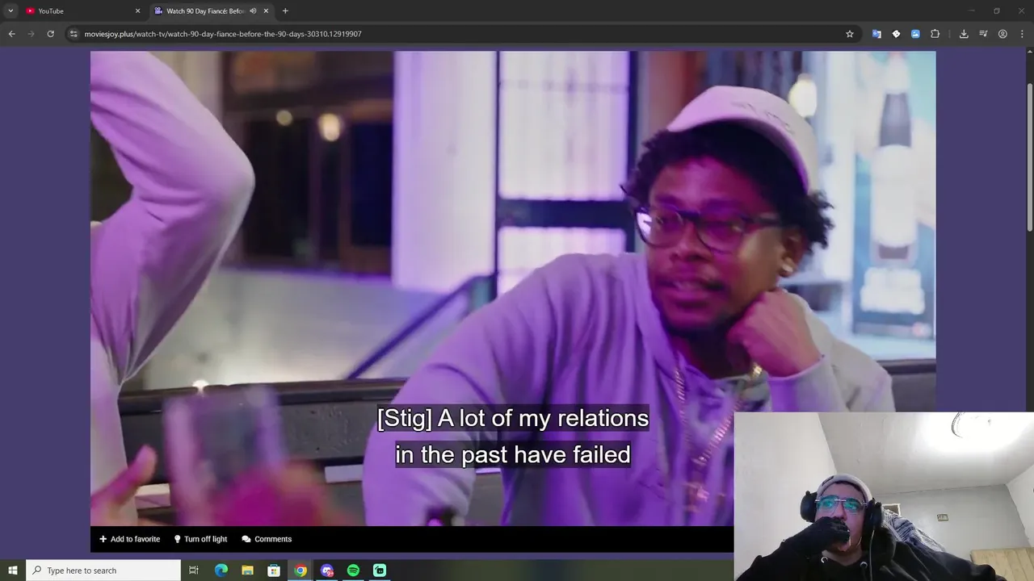The height and width of the screenshot is (581, 1034).
Task: Mute the tab audio speaker icon
Action: click(x=253, y=10)
